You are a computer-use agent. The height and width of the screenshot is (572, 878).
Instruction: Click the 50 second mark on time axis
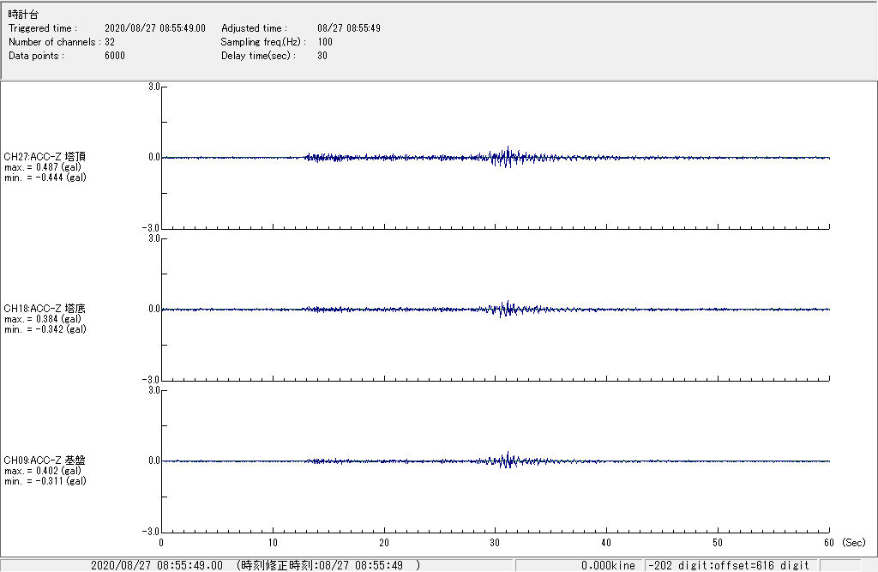(x=718, y=543)
